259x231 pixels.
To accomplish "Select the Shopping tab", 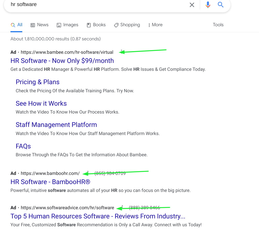I will (127, 25).
